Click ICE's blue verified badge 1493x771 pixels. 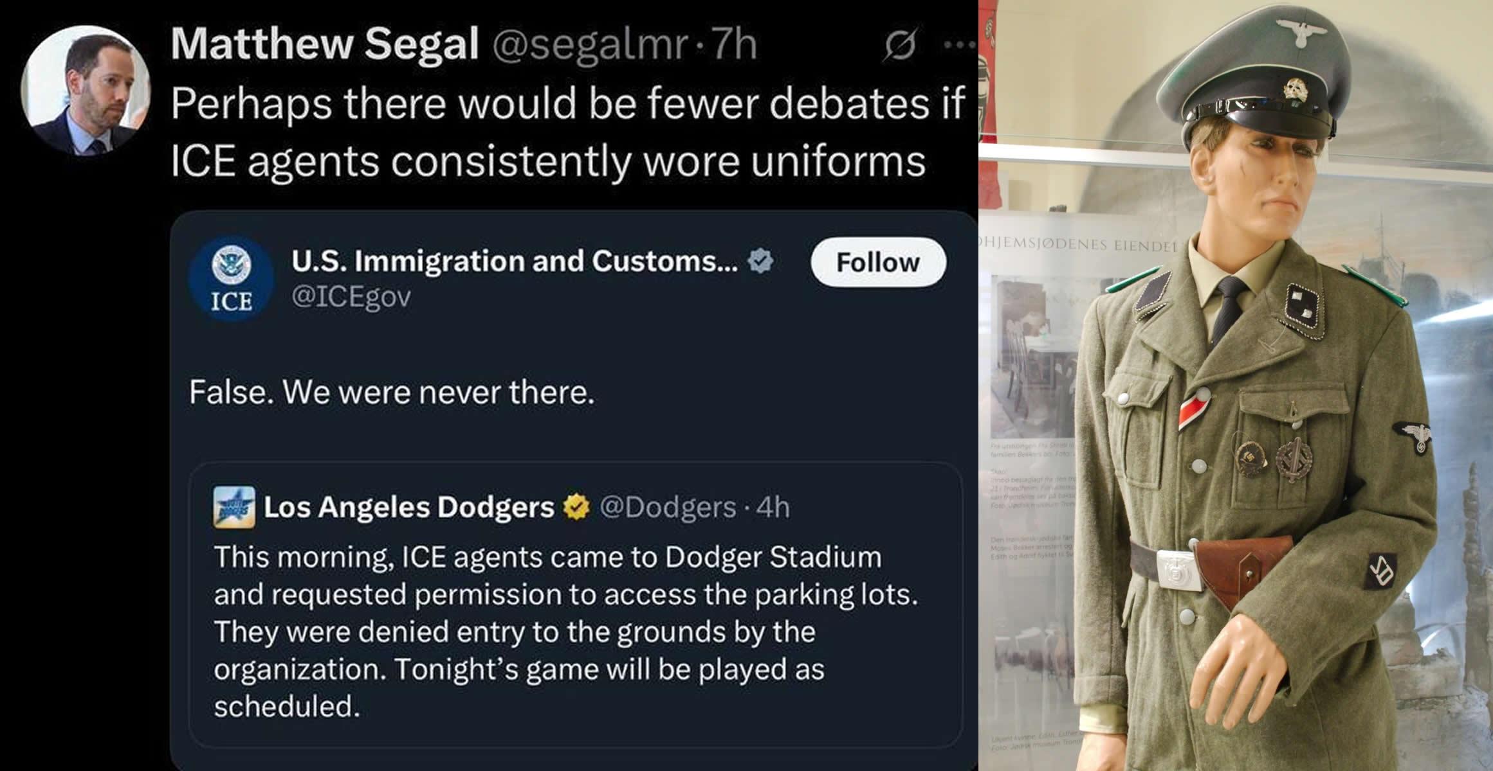(761, 261)
